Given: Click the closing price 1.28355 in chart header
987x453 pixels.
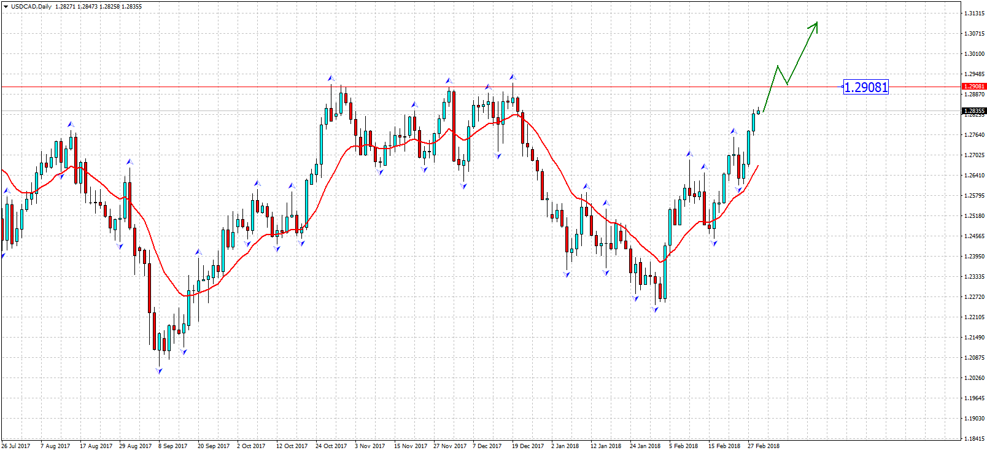Looking at the screenshot, I should coord(132,7).
